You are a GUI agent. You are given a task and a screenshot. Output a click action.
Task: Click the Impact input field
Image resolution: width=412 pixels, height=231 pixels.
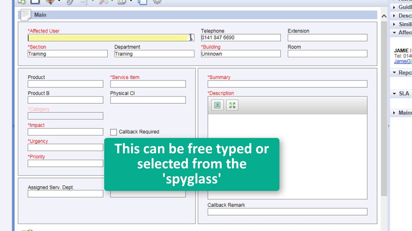point(65,132)
